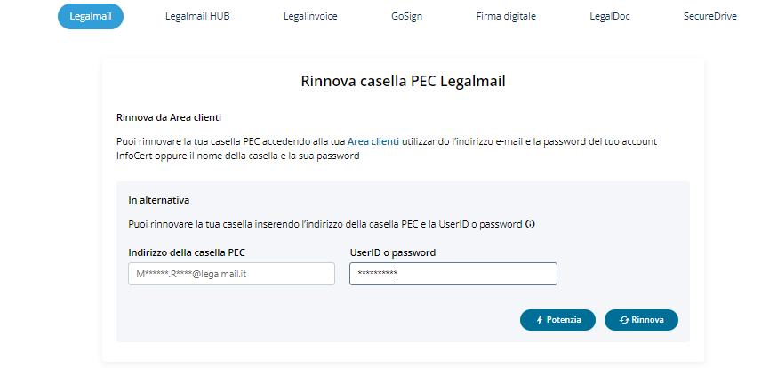Switch to the Legalmail tab
777x368 pixels.
[x=90, y=16]
